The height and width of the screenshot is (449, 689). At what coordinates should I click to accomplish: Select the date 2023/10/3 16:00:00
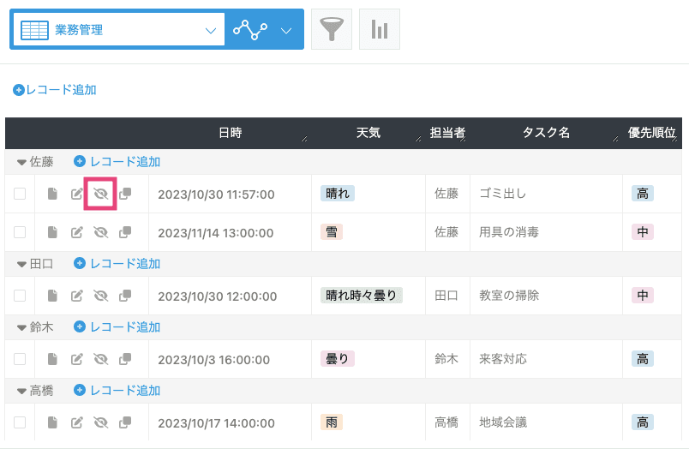coord(214,360)
